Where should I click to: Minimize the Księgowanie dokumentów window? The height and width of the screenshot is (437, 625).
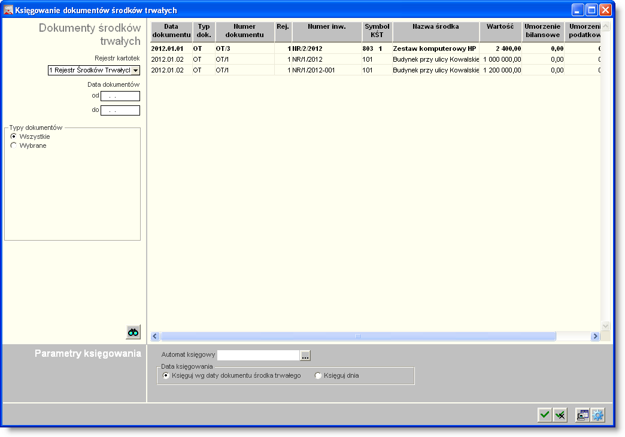578,10
